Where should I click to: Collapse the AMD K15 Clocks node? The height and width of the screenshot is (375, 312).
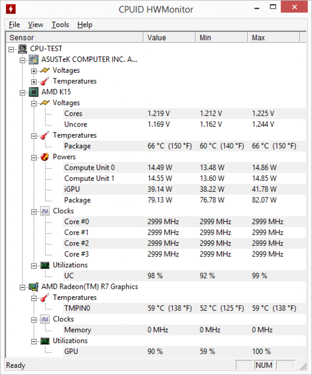[34, 212]
